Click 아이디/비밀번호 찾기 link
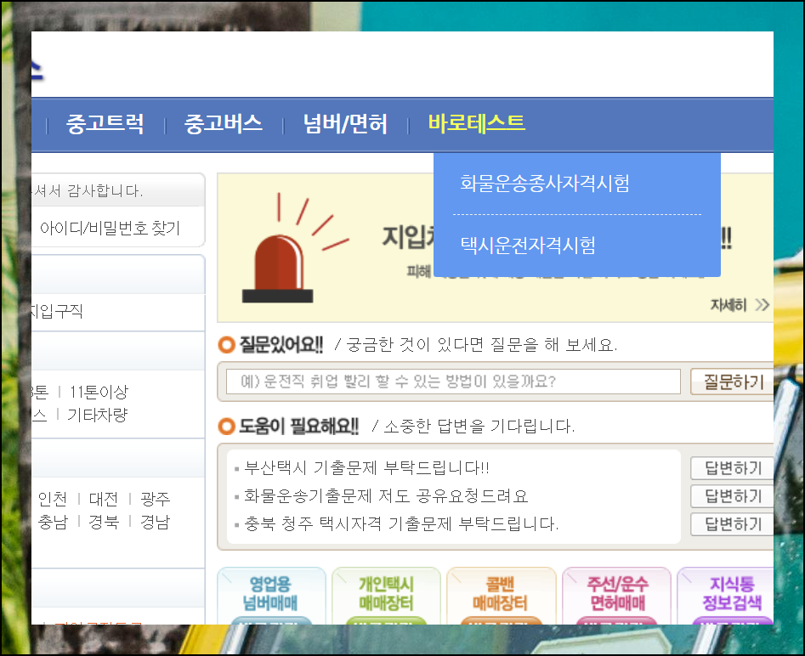 point(110,228)
